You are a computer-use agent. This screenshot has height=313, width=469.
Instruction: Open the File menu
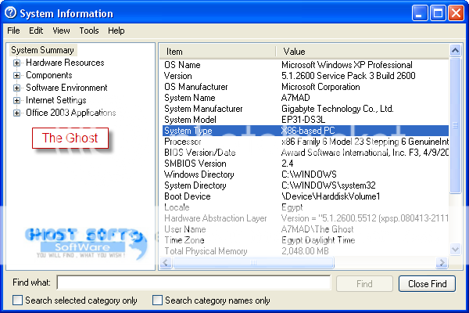13,31
